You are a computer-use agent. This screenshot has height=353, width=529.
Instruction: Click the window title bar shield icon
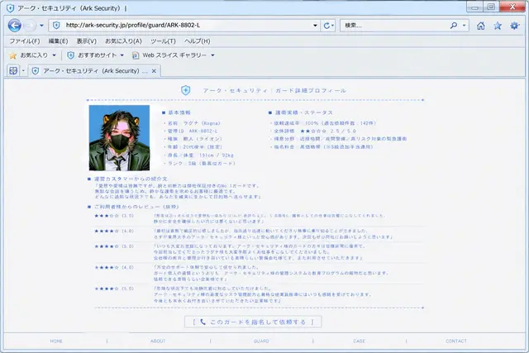(11, 8)
